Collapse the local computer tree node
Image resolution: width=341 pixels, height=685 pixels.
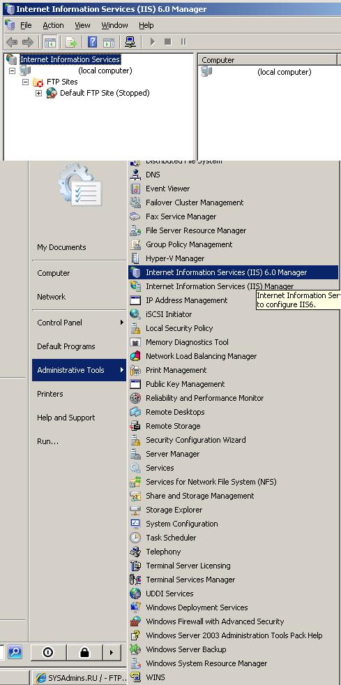coord(13,71)
